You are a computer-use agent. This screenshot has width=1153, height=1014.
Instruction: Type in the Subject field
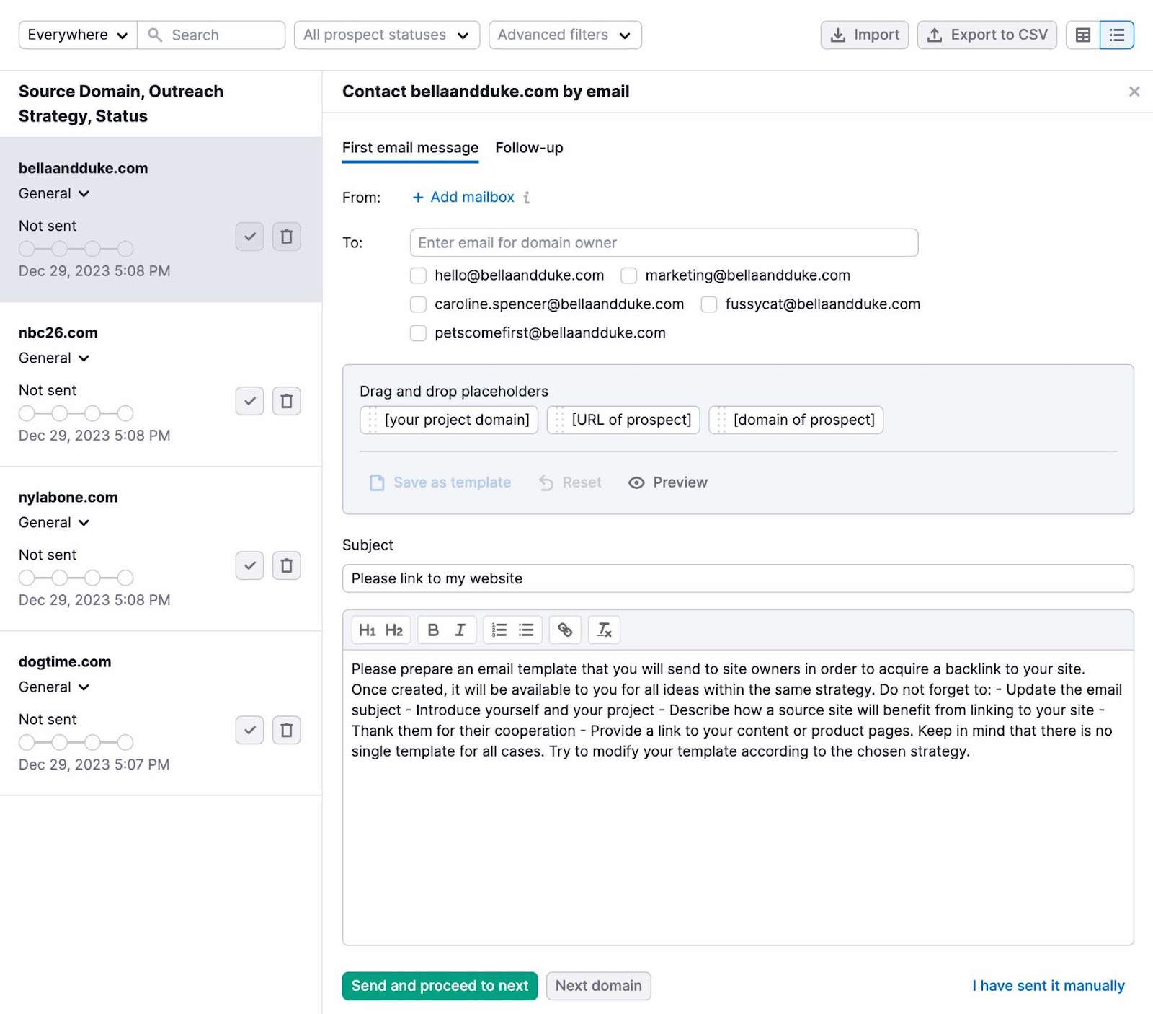click(x=736, y=578)
